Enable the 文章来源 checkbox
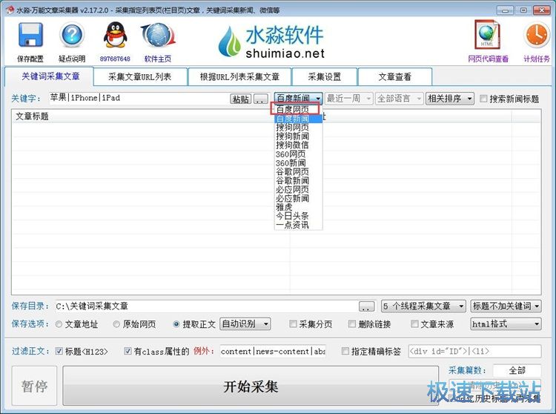 click(x=414, y=324)
